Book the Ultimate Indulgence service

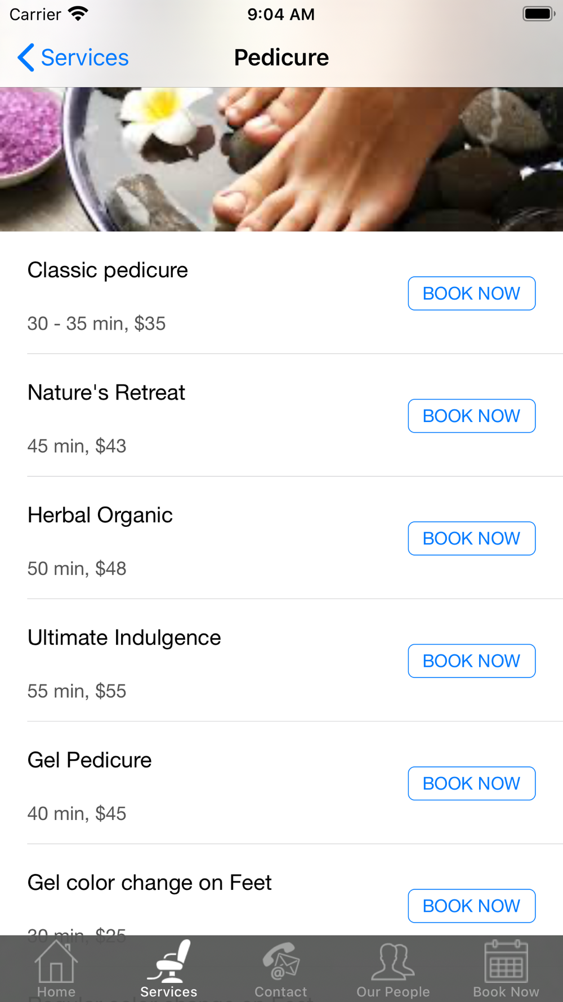471,660
